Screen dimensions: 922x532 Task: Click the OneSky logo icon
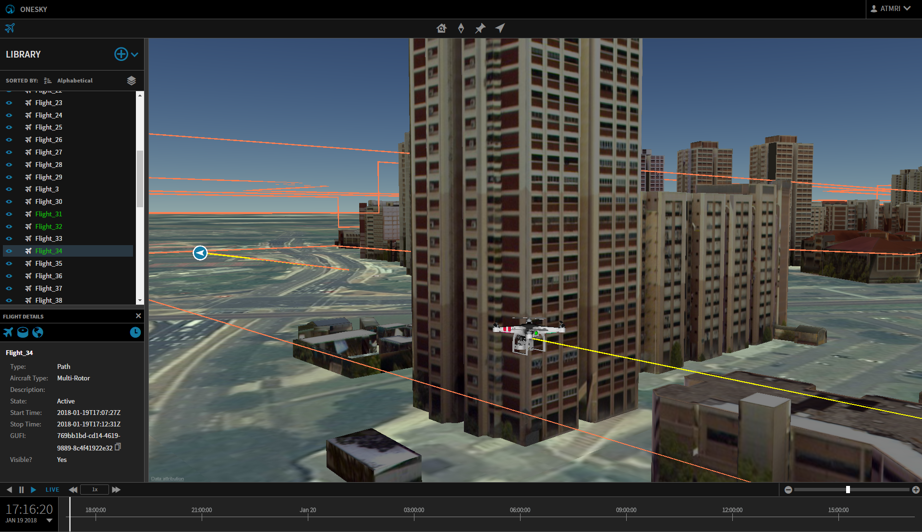(10, 9)
